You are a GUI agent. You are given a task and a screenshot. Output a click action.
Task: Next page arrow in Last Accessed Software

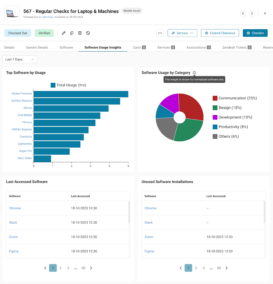coord(91,268)
